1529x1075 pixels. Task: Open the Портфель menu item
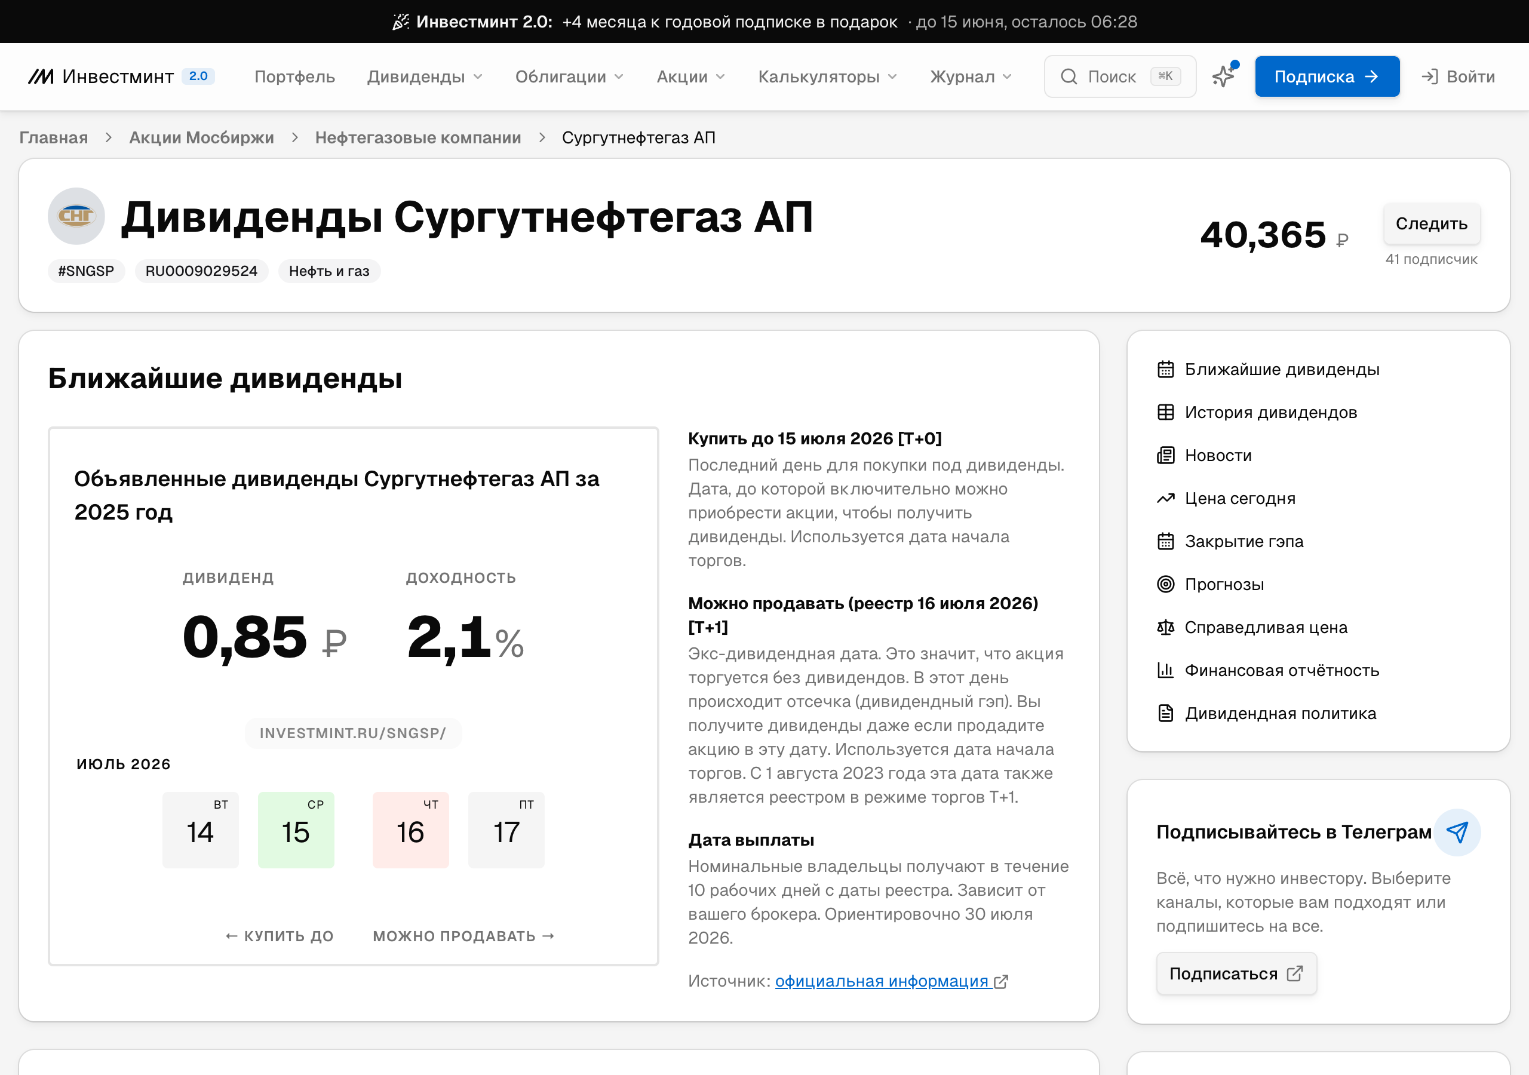pyautogui.click(x=294, y=76)
